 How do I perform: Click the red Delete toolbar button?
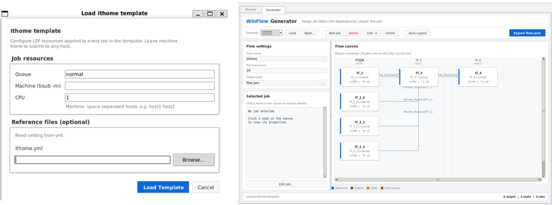[x=353, y=33]
